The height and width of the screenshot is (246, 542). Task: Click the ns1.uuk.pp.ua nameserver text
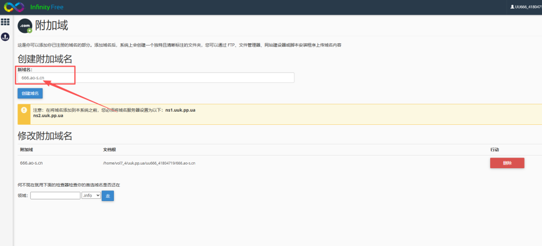click(x=180, y=110)
